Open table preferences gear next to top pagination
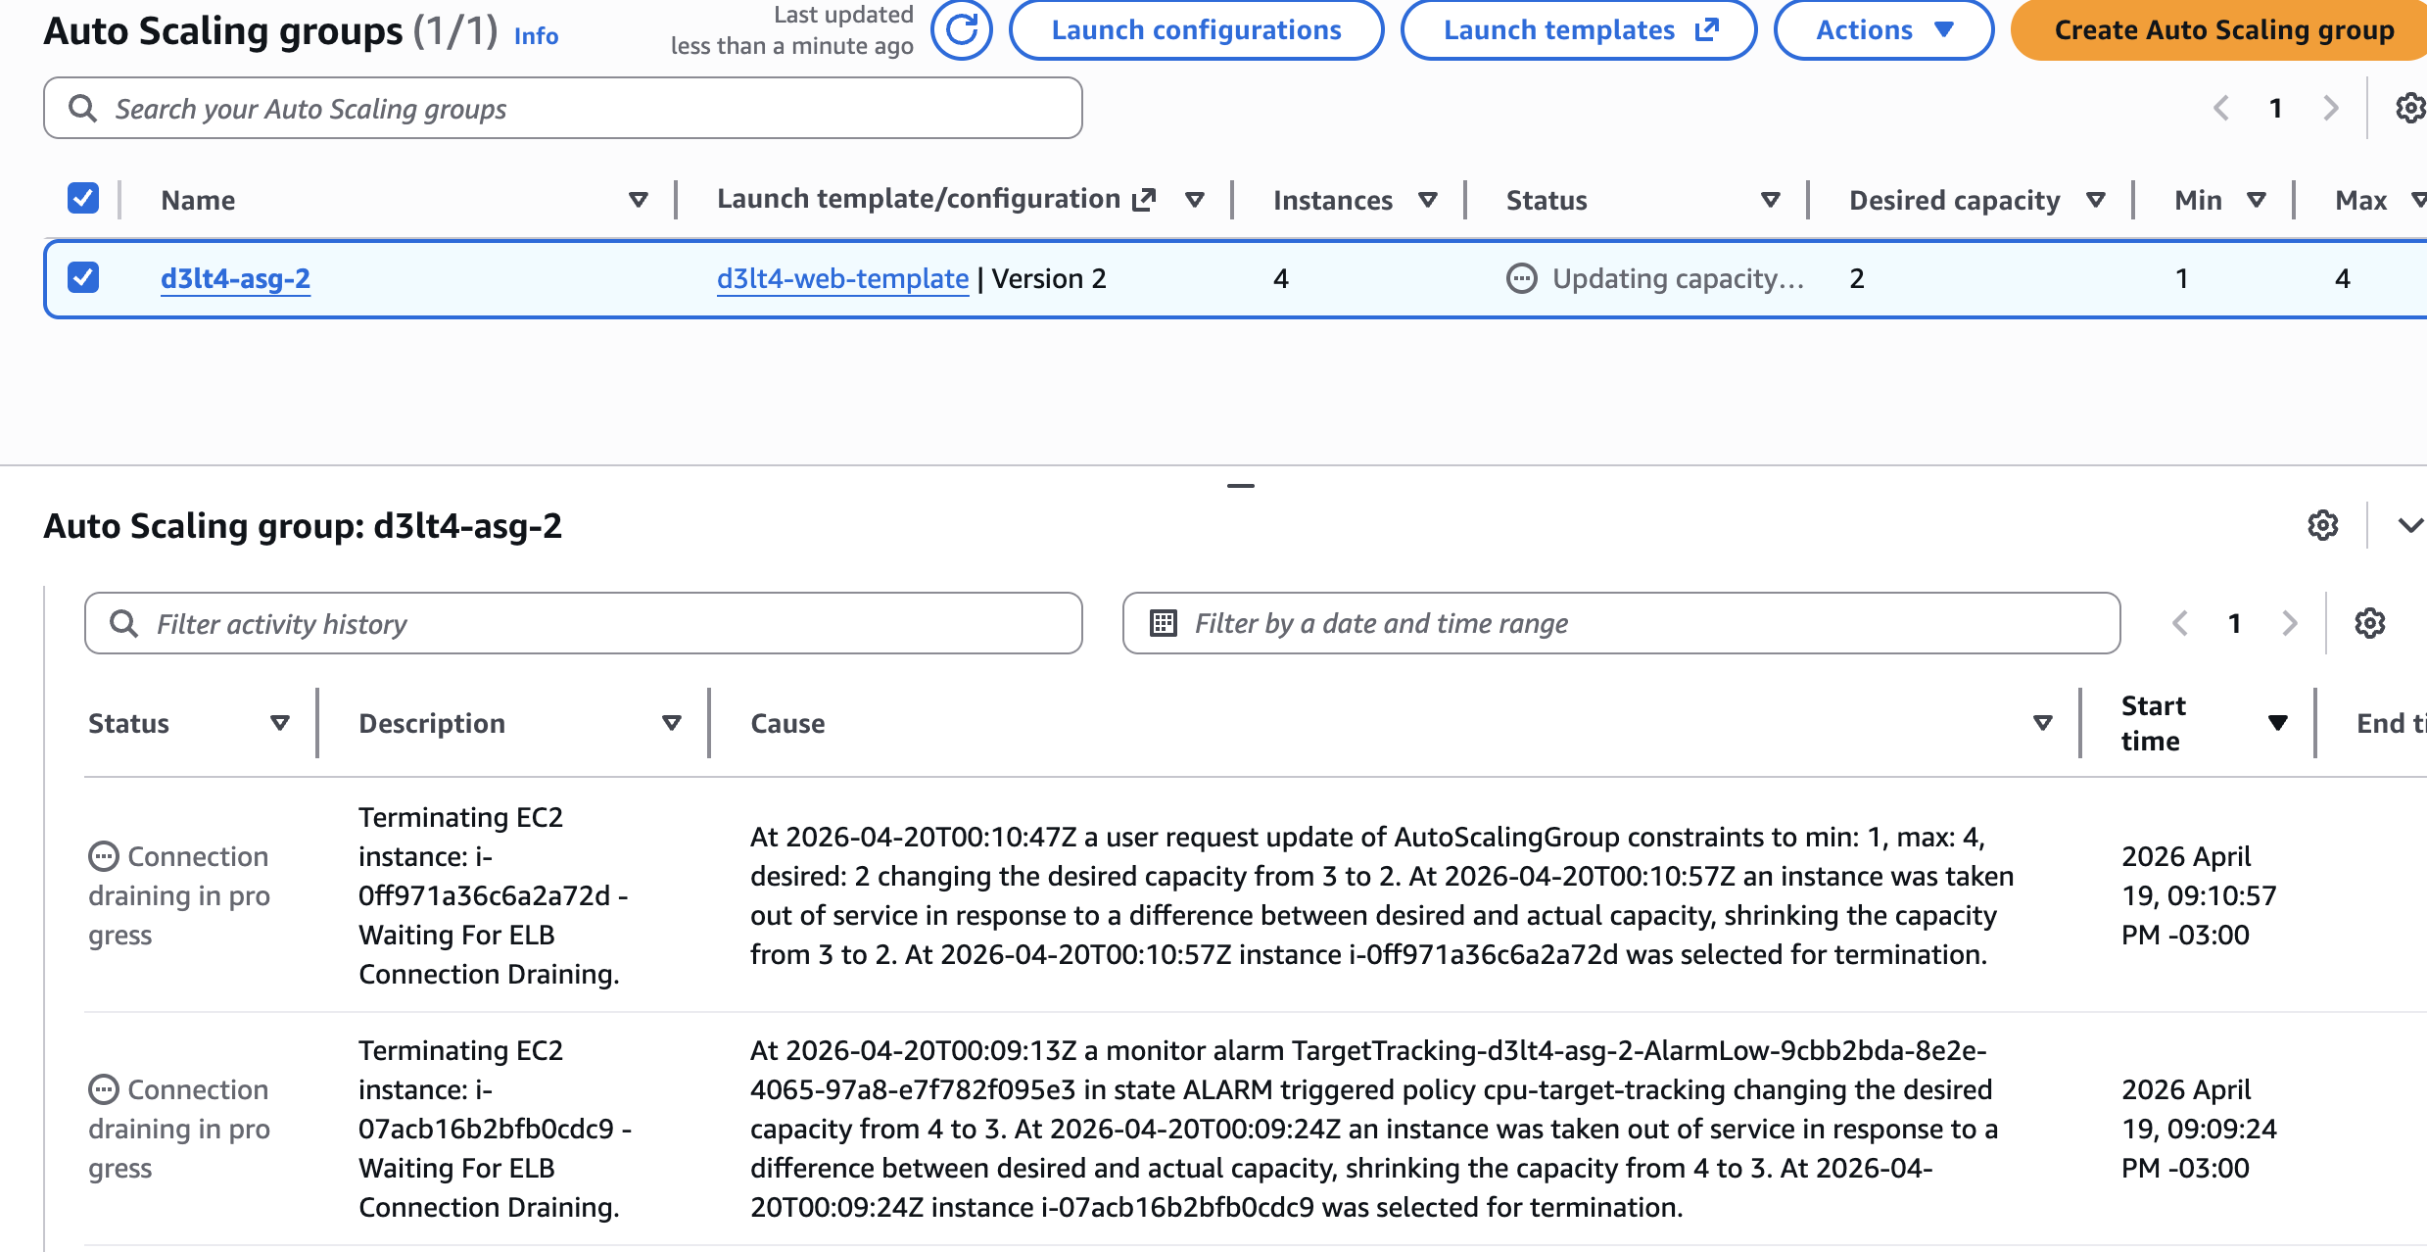This screenshot has height=1252, width=2427. 2409,108
